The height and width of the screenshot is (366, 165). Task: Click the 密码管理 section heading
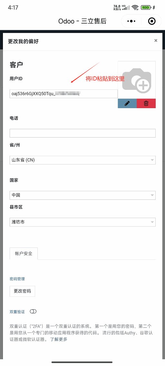click(x=17, y=279)
